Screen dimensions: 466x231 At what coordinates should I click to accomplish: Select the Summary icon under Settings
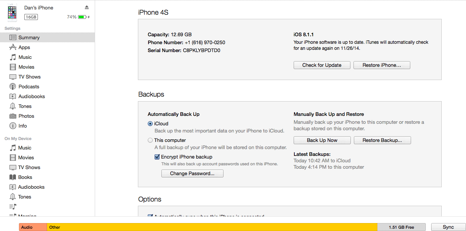pos(13,37)
